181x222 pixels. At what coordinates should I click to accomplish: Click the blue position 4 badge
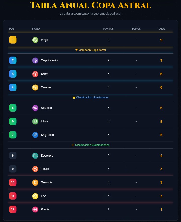coord(13,87)
